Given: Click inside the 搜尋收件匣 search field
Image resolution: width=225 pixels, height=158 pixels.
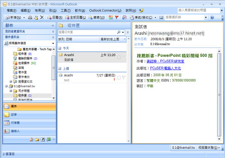Looking at the screenshot, I should 87,32.
